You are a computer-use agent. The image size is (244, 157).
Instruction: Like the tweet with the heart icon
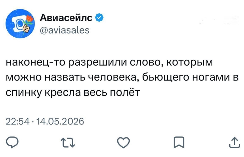(123, 142)
